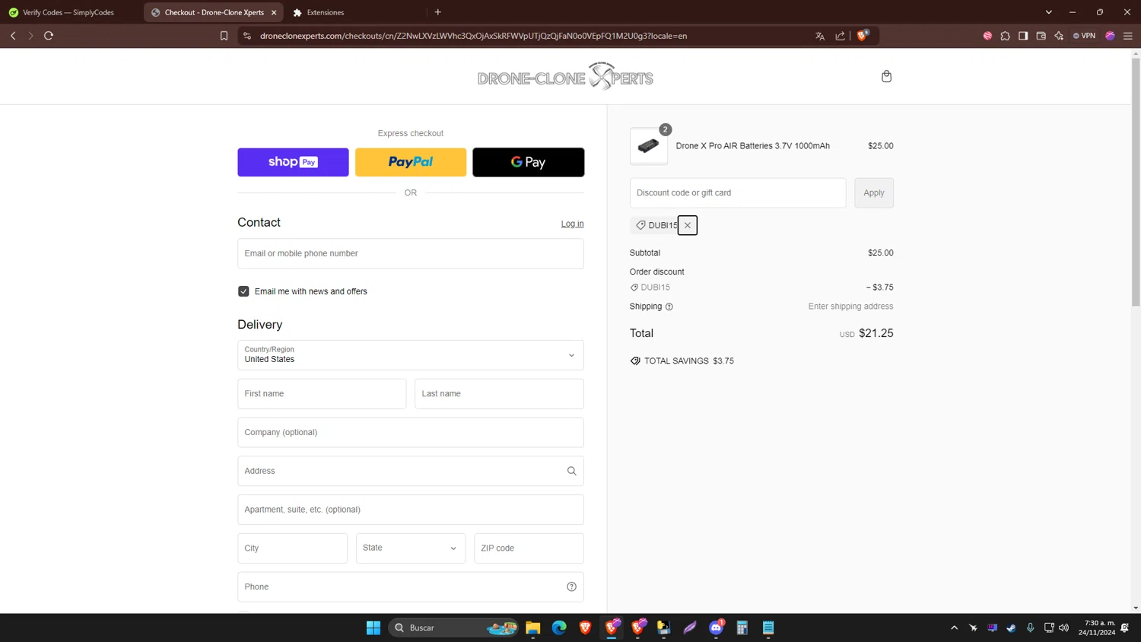1141x642 pixels.
Task: Open the Calculator from the taskbar
Action: coord(742,628)
